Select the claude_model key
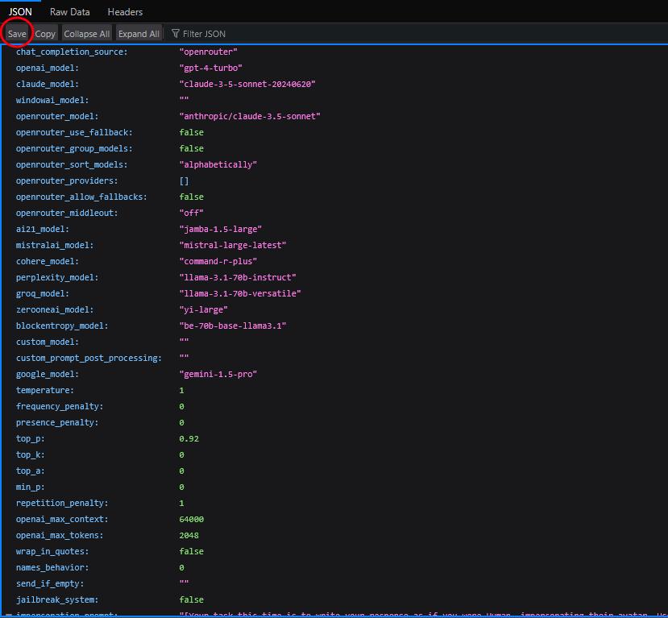The width and height of the screenshot is (668, 618). pos(48,85)
